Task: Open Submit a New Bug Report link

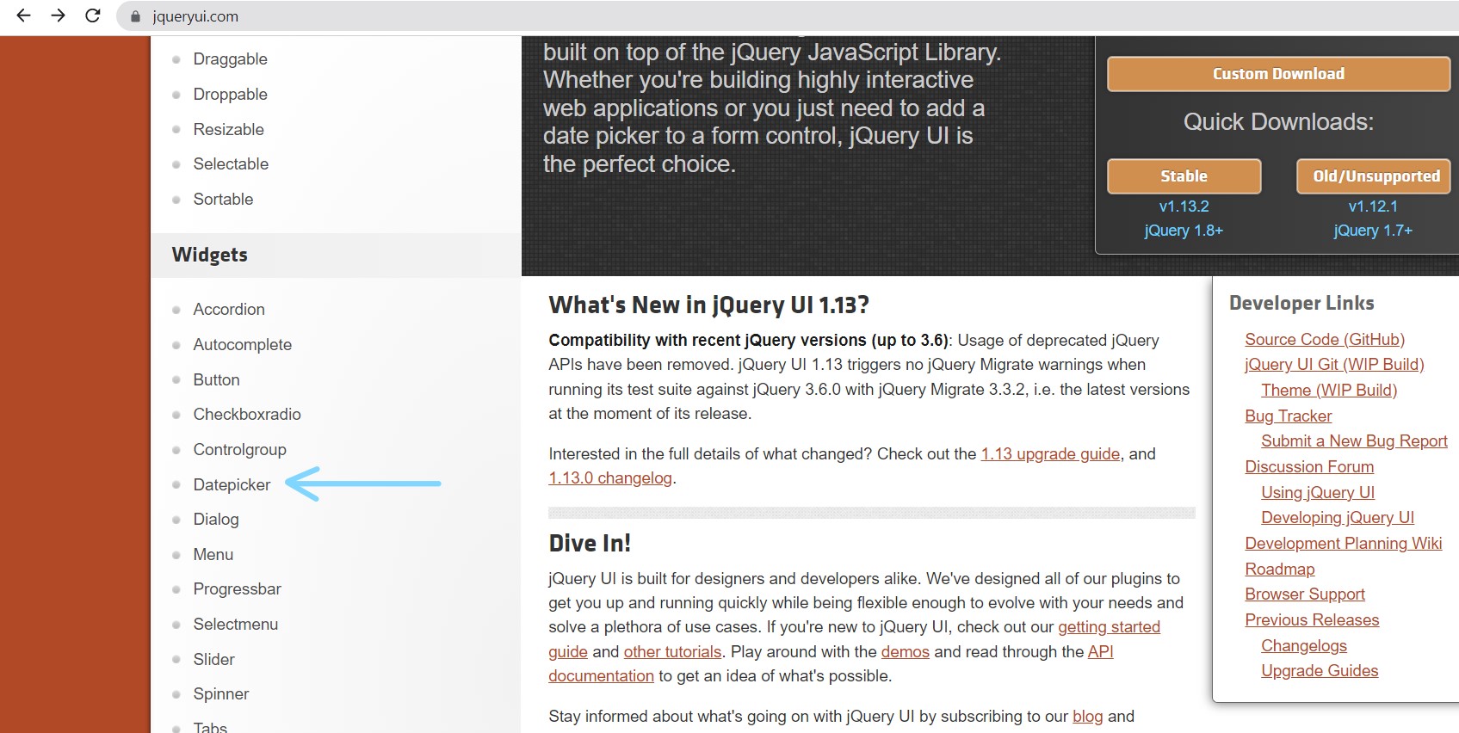Action: pyautogui.click(x=1354, y=440)
